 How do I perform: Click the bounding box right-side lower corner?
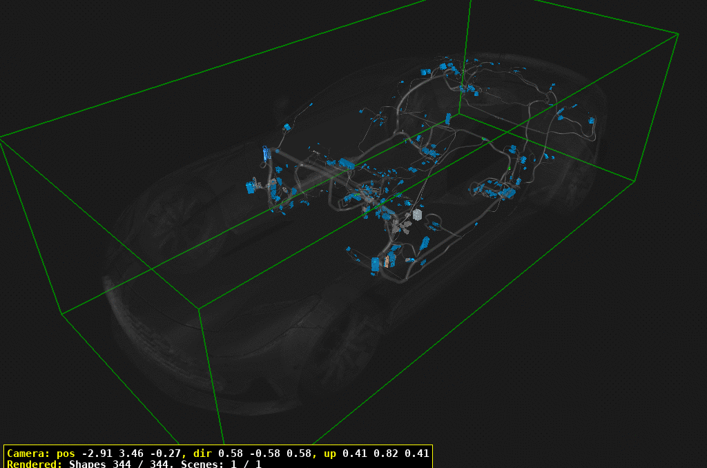(634, 182)
